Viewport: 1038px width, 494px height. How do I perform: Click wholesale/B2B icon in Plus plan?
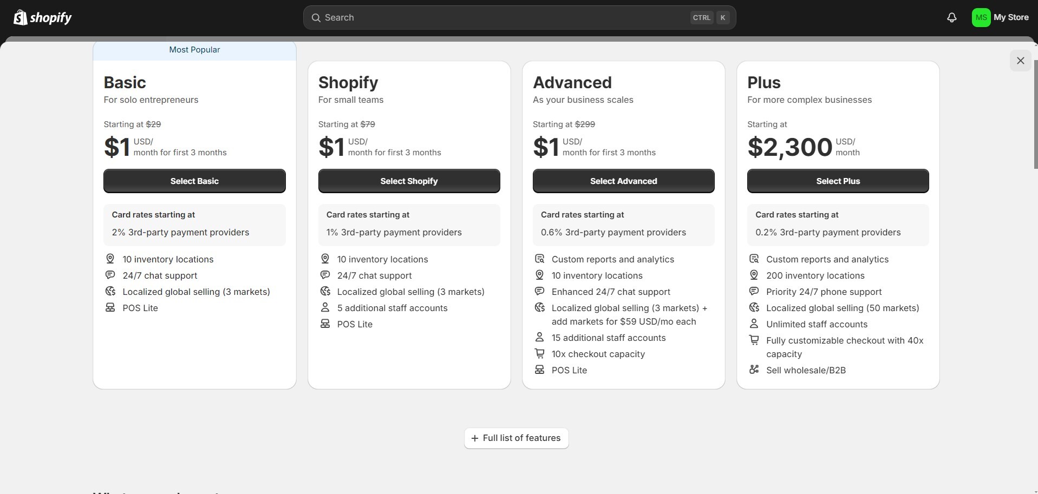point(754,370)
